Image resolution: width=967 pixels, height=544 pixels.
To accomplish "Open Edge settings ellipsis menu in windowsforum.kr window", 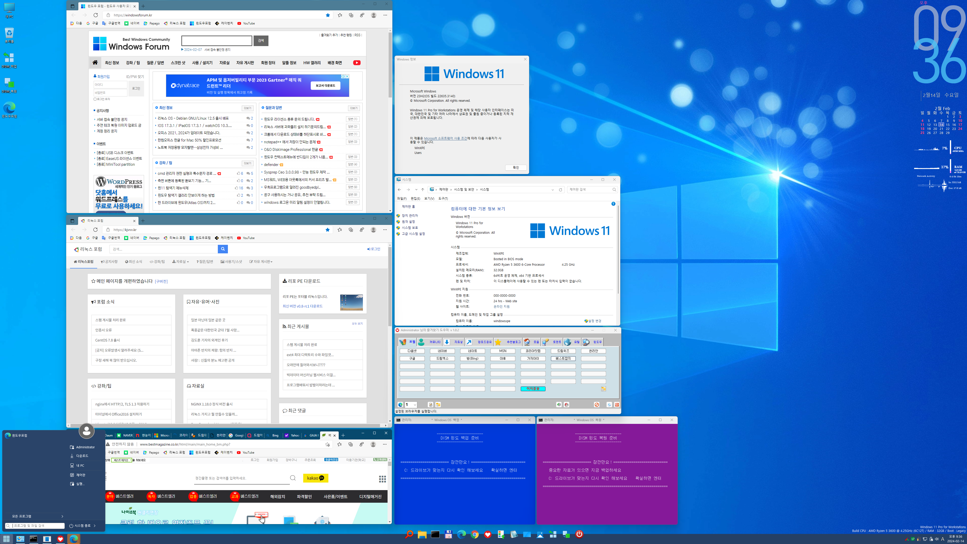I will tap(385, 15).
